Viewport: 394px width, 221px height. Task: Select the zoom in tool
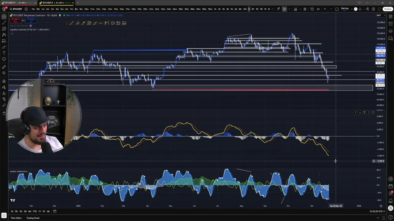coord(4,73)
